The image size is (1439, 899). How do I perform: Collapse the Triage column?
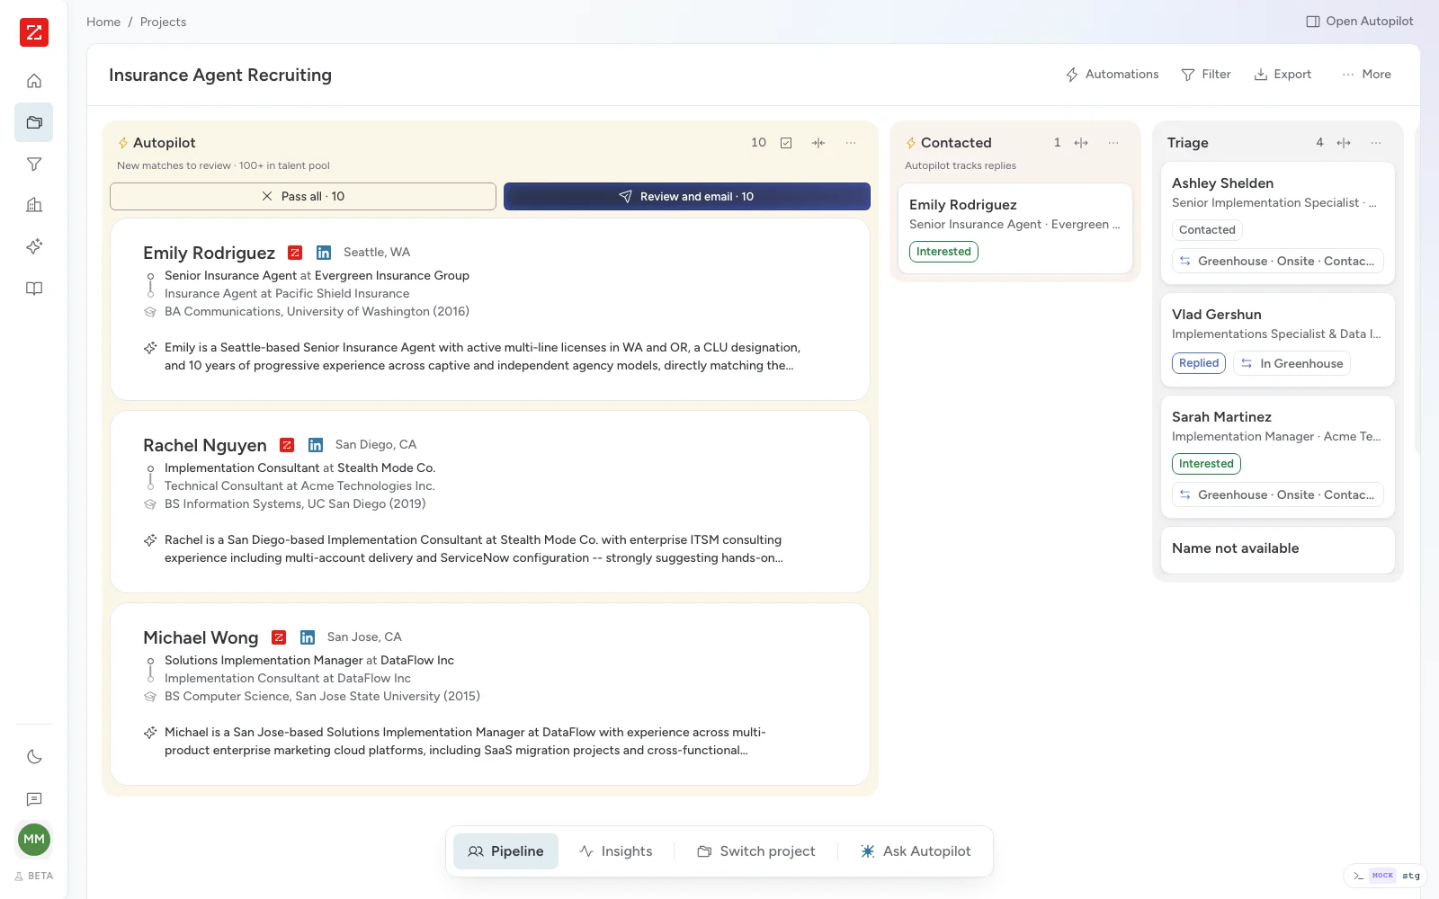[x=1344, y=143]
